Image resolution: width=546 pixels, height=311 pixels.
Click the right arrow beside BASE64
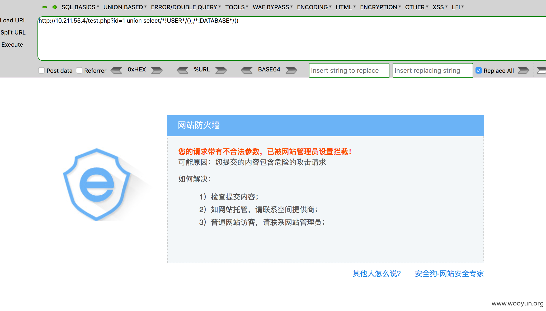point(291,70)
